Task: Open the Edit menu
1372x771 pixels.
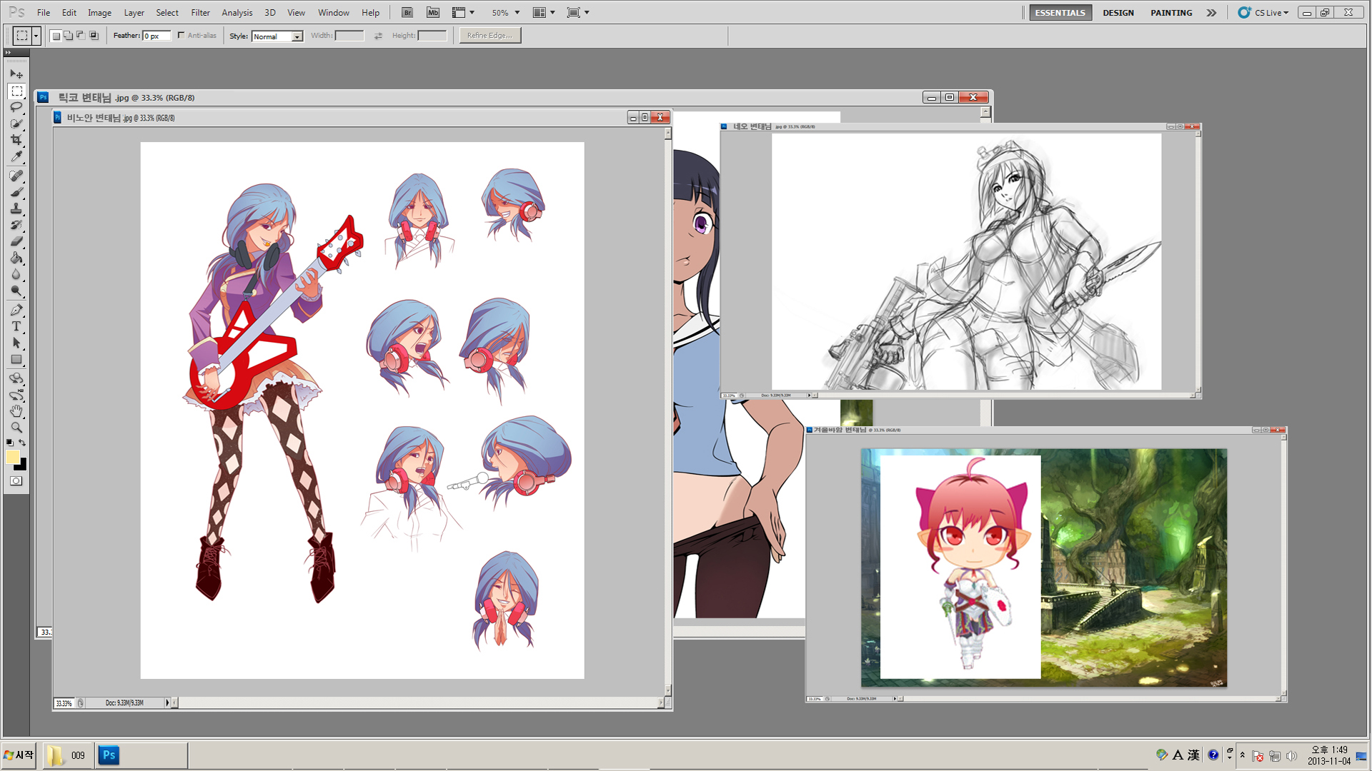Action: click(x=69, y=12)
